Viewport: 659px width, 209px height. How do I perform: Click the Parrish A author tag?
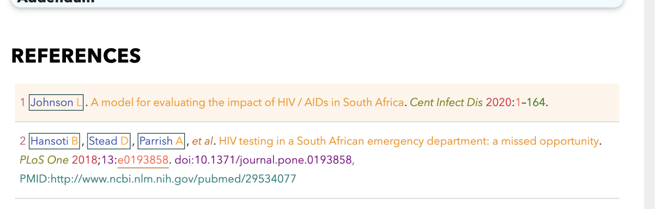pos(161,141)
